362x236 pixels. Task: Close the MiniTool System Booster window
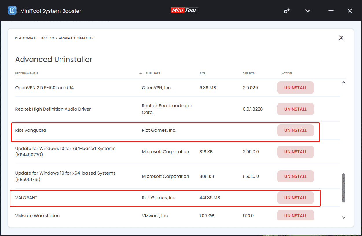click(350, 11)
